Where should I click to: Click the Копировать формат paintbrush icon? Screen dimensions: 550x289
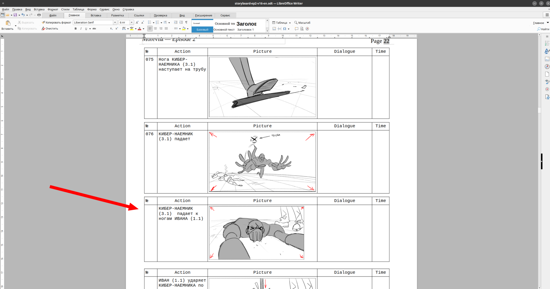pos(43,22)
